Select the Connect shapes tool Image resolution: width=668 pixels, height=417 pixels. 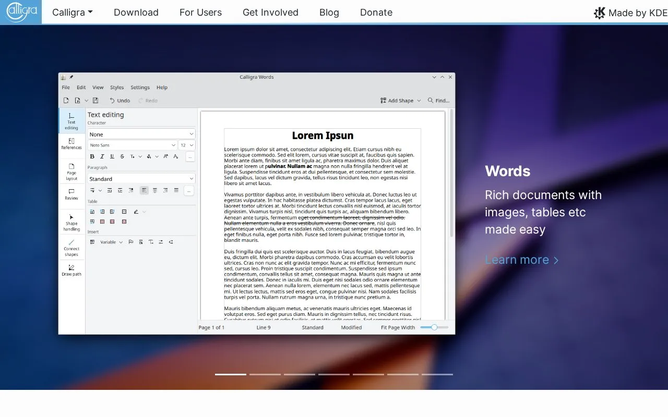[x=71, y=248]
